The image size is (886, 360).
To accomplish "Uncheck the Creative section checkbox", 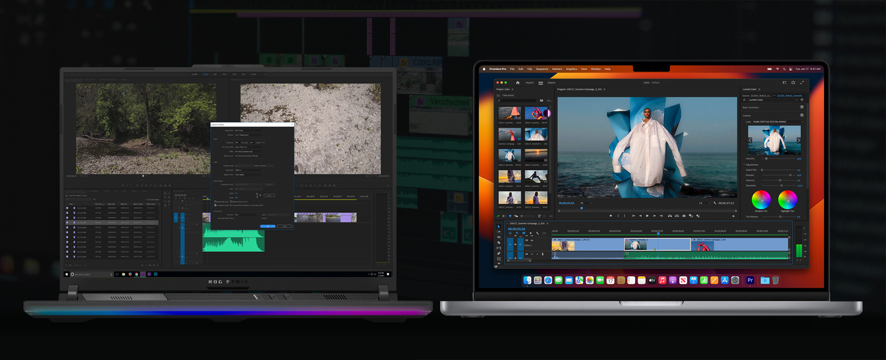I will [x=802, y=115].
